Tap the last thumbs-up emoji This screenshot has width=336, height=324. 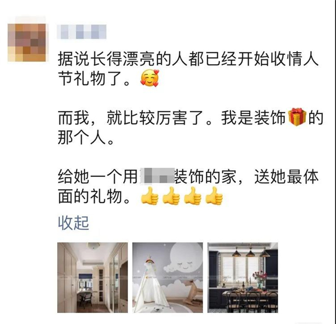(x=214, y=196)
